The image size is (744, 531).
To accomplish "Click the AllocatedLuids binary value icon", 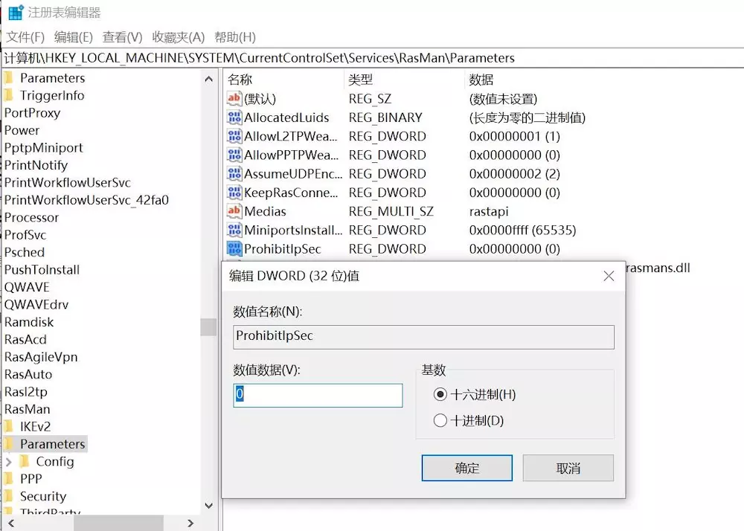I will [234, 118].
